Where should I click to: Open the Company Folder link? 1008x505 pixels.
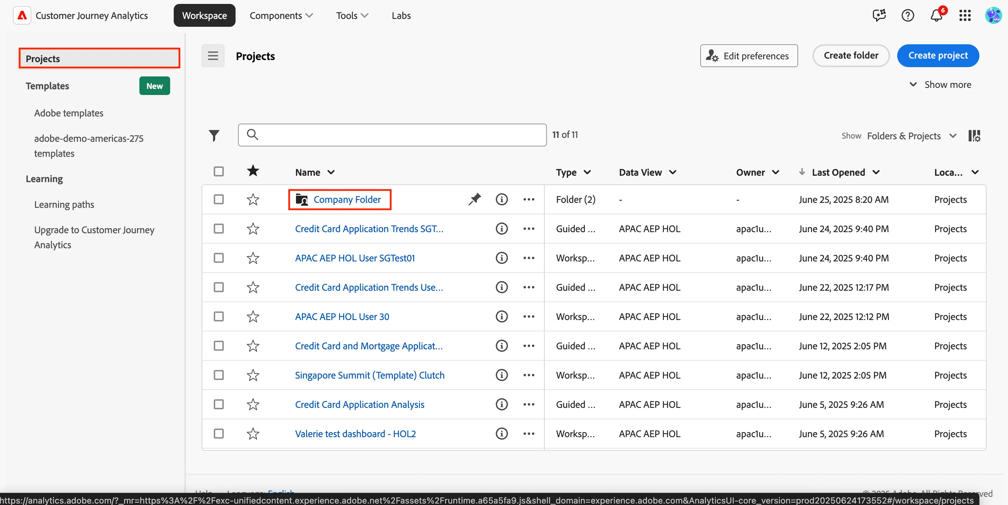[347, 199]
